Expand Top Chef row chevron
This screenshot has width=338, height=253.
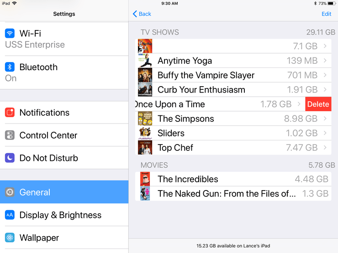point(325,148)
